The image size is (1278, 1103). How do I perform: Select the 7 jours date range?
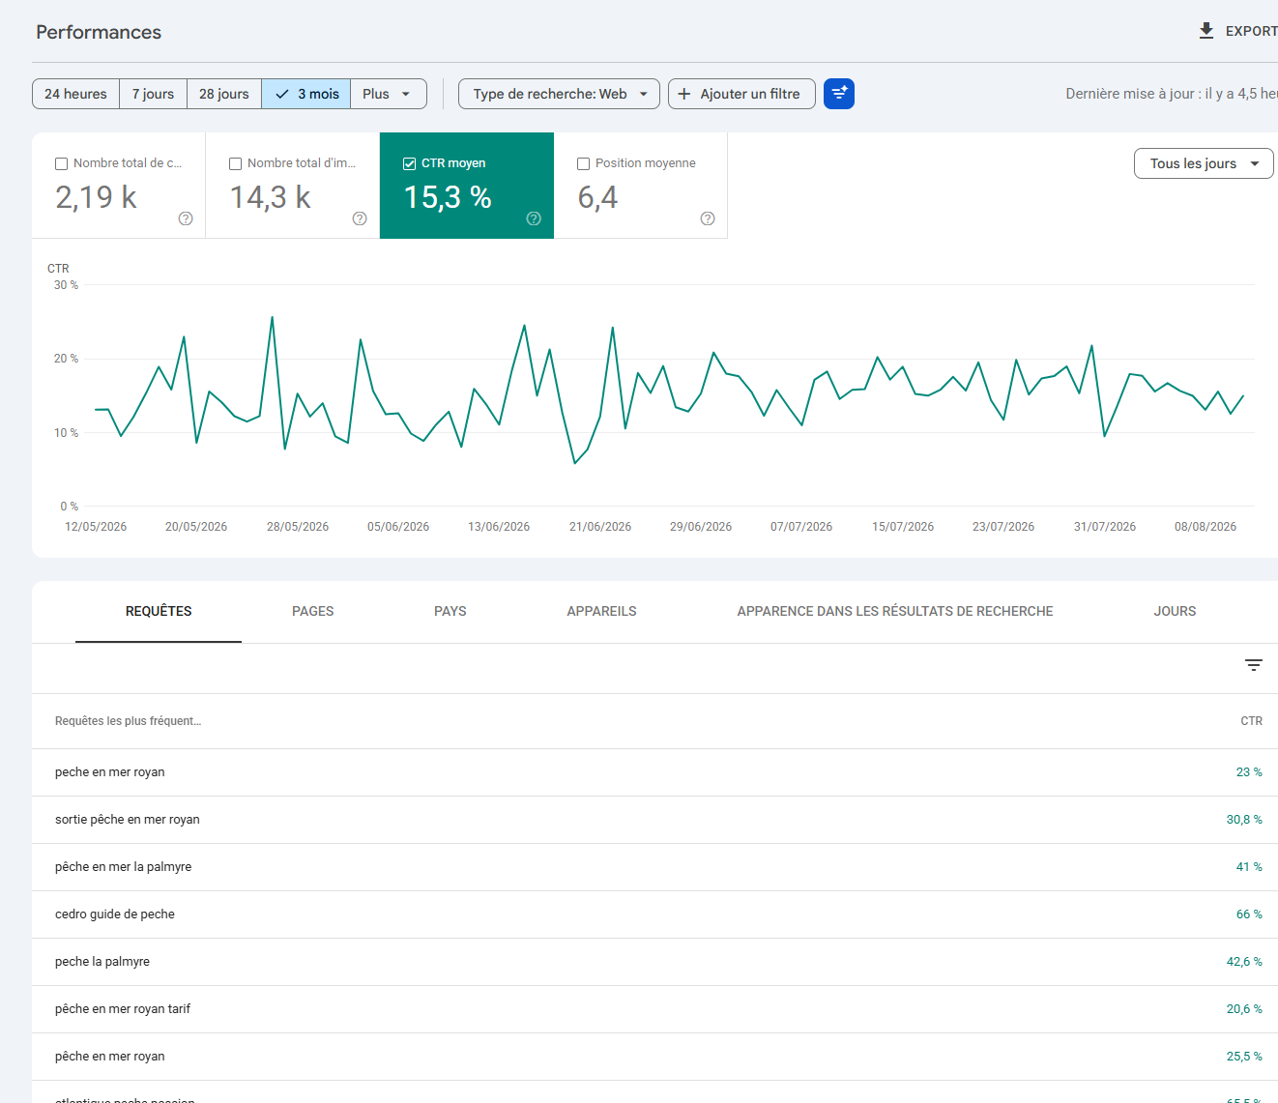click(153, 94)
